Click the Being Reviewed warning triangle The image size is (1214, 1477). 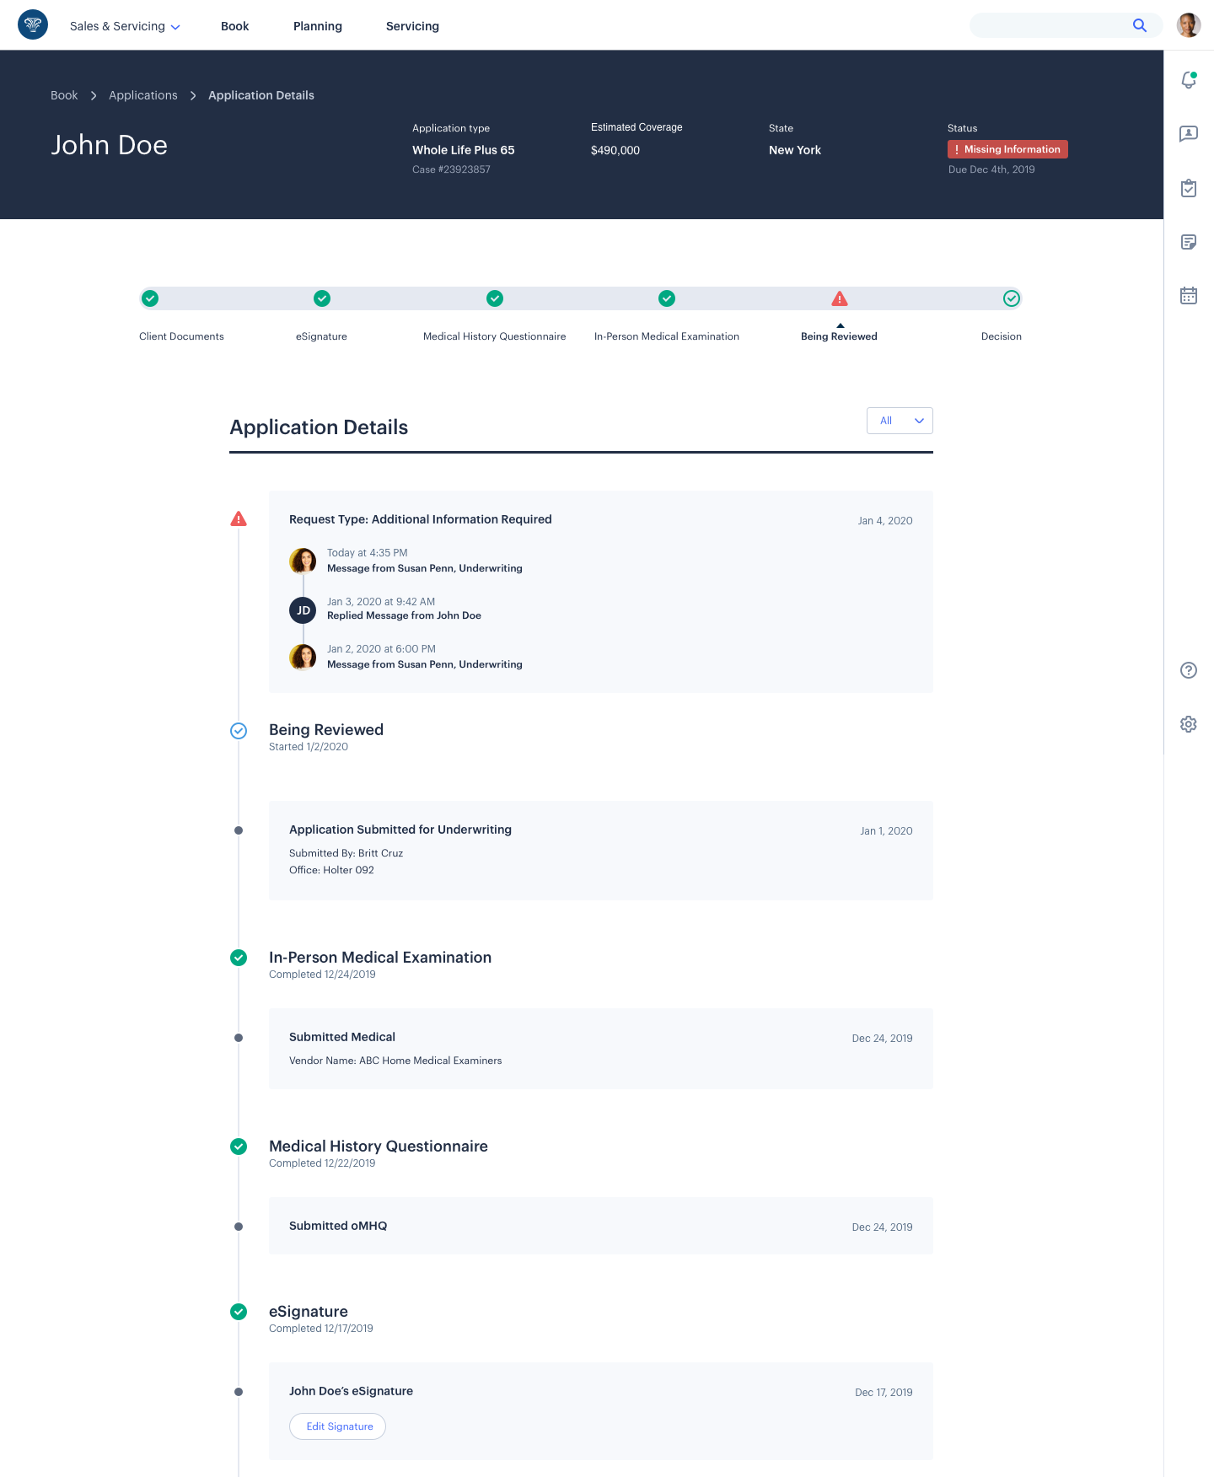tap(840, 298)
